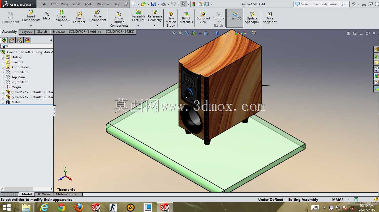The image size is (379, 212).
Task: Click the Save icon in quick toolbar
Action: pos(154,4)
